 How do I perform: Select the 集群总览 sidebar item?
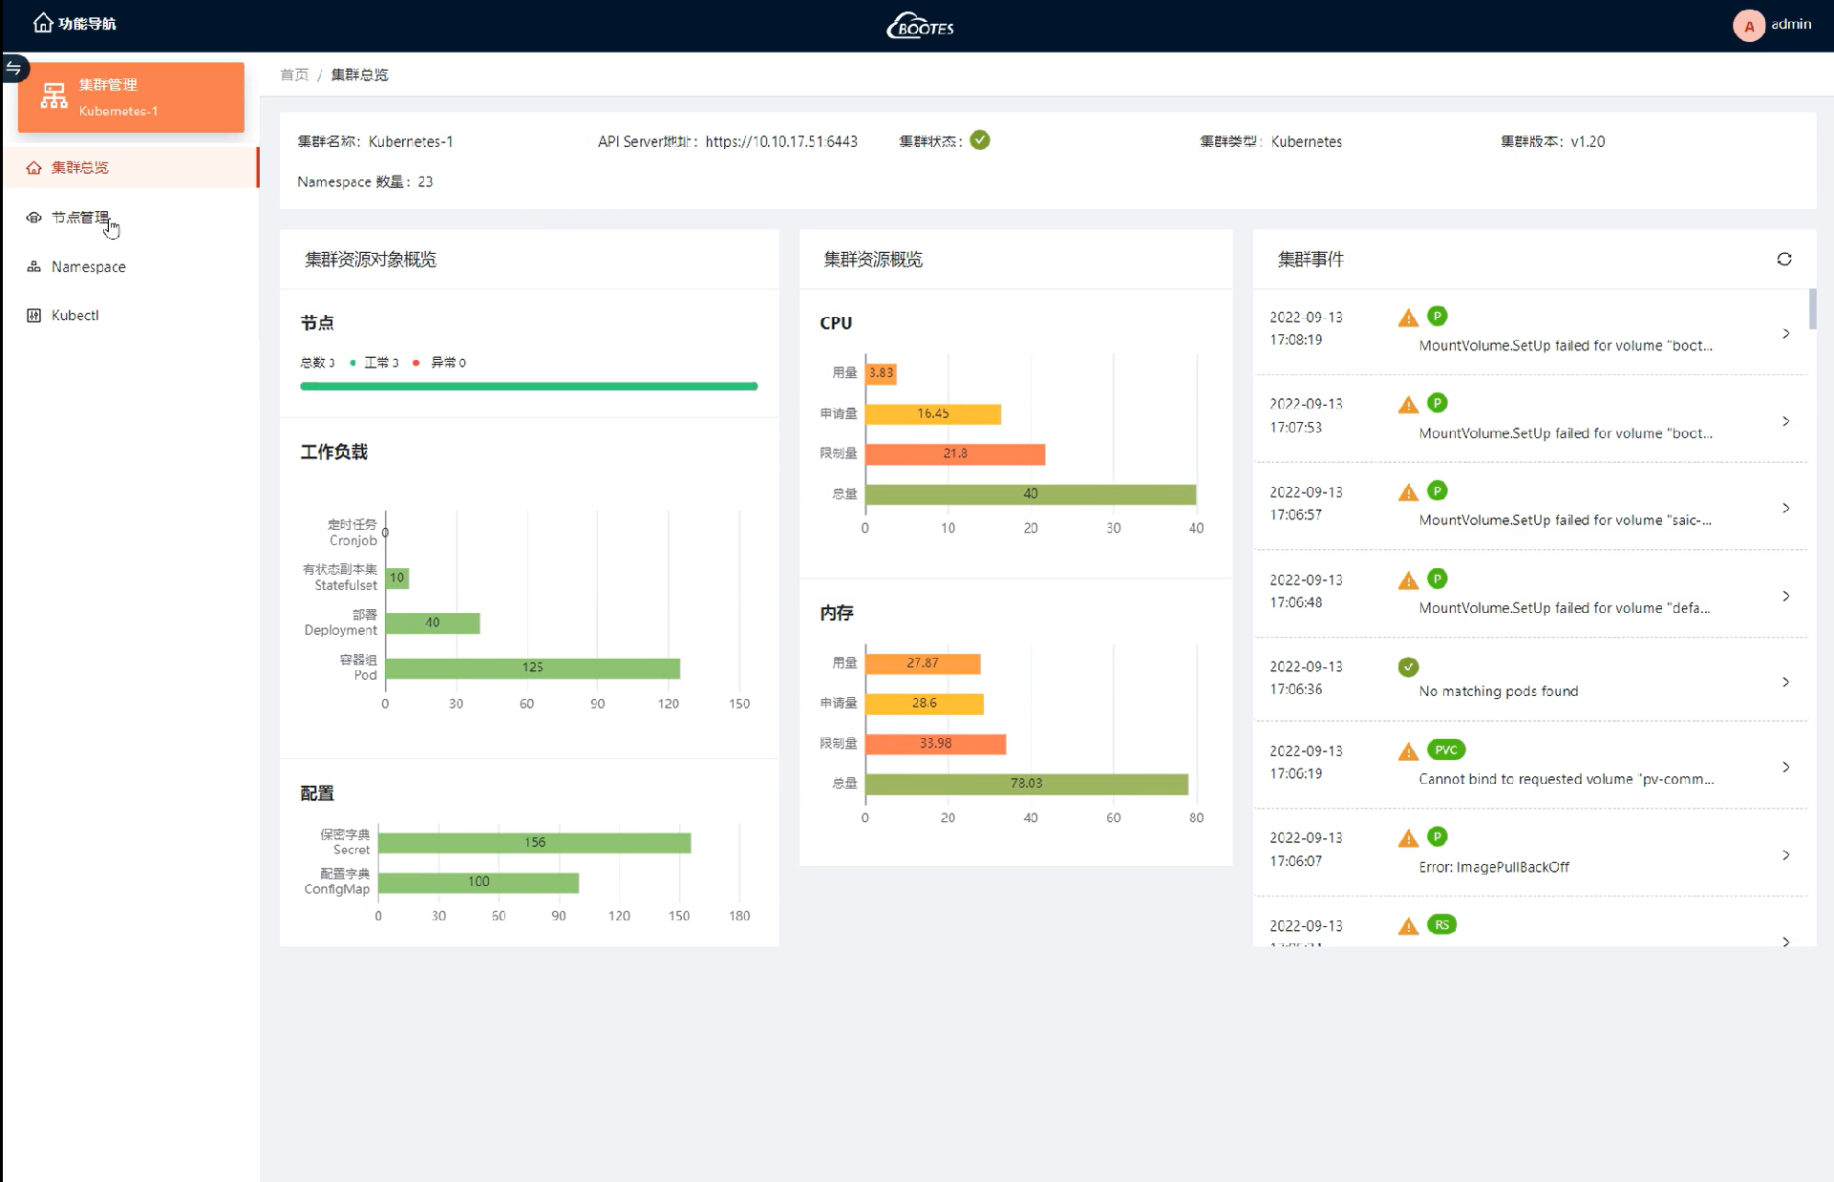click(x=80, y=167)
